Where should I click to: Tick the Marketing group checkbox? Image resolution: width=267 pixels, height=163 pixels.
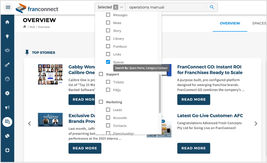point(101,102)
